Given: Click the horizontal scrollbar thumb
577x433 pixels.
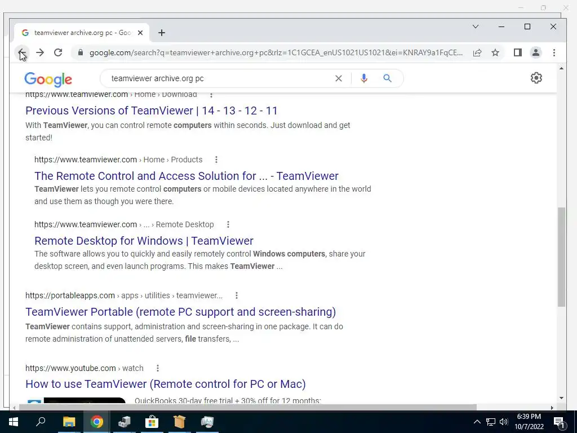Looking at the screenshot, I should point(248,407).
